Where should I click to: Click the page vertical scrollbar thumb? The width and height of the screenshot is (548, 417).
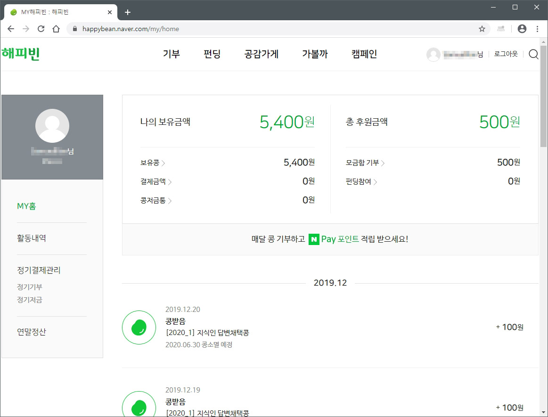coord(543,96)
